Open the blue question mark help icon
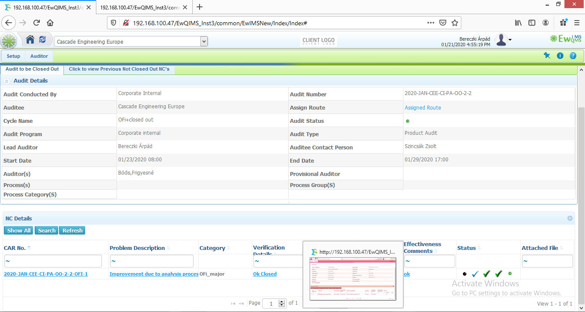 tap(573, 56)
